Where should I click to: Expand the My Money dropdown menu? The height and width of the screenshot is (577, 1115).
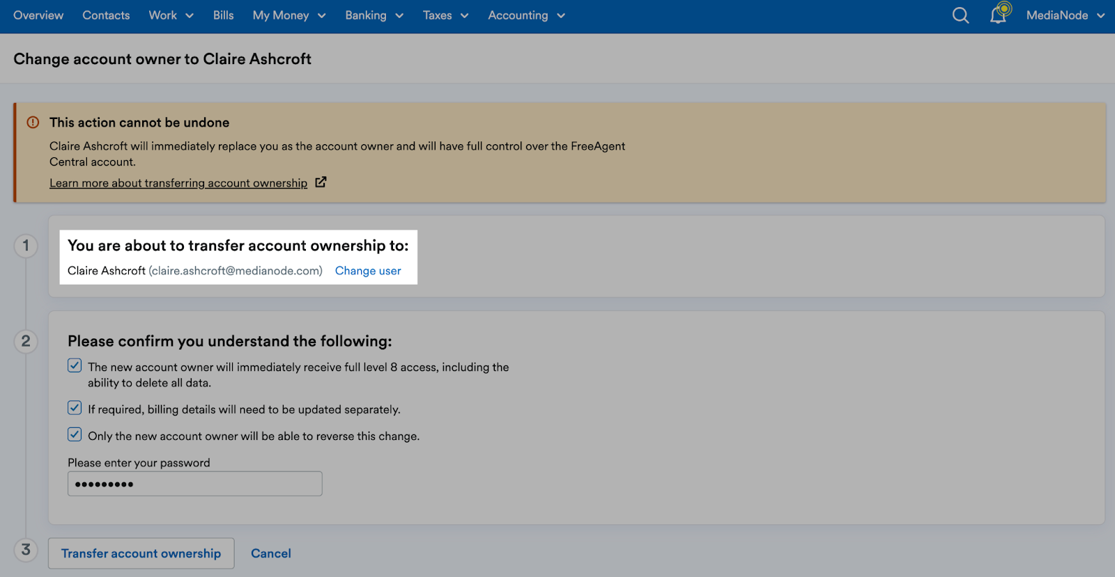tap(289, 15)
